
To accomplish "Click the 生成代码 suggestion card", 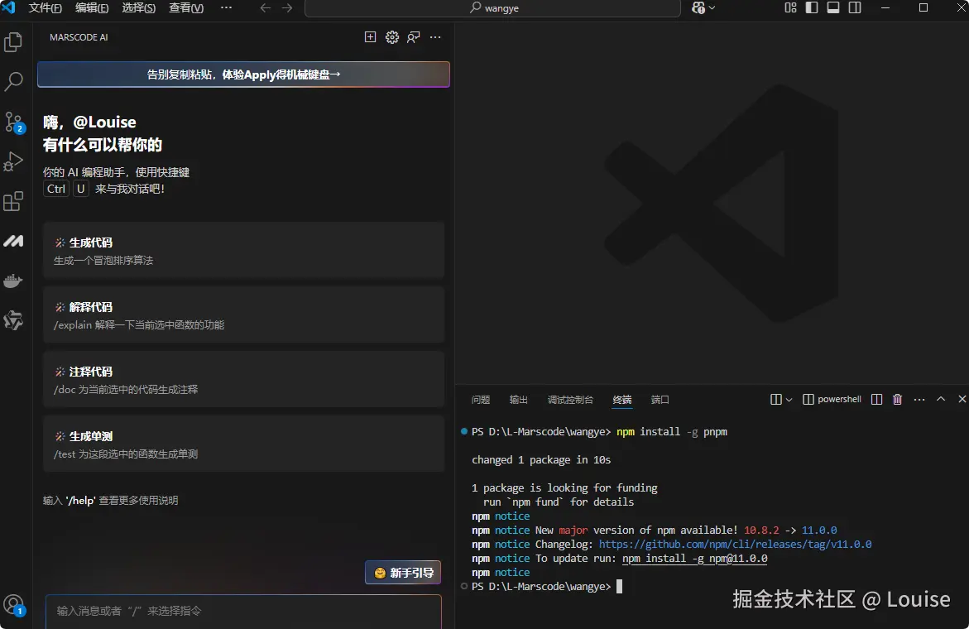I will click(x=243, y=250).
